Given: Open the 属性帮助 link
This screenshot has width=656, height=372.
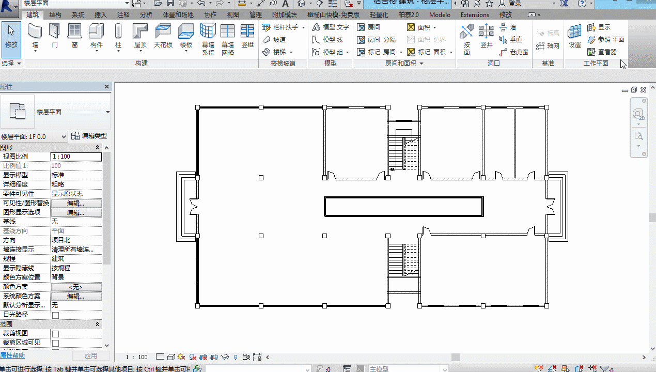Looking at the screenshot, I should click(x=12, y=355).
